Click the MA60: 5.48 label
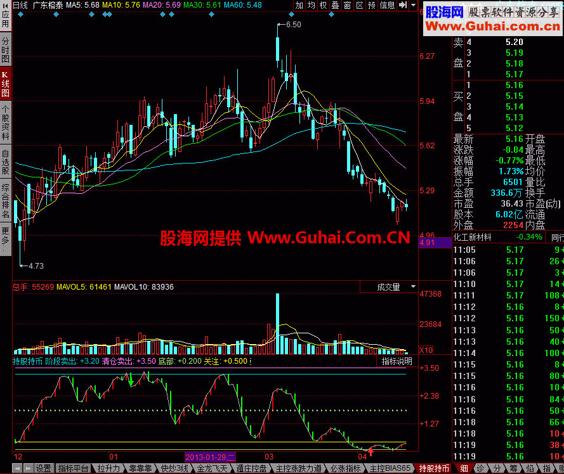This screenshot has height=474, width=564. pyautogui.click(x=243, y=6)
